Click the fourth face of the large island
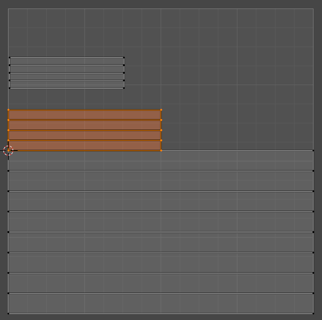This screenshot has height=320, width=322. pos(161,222)
